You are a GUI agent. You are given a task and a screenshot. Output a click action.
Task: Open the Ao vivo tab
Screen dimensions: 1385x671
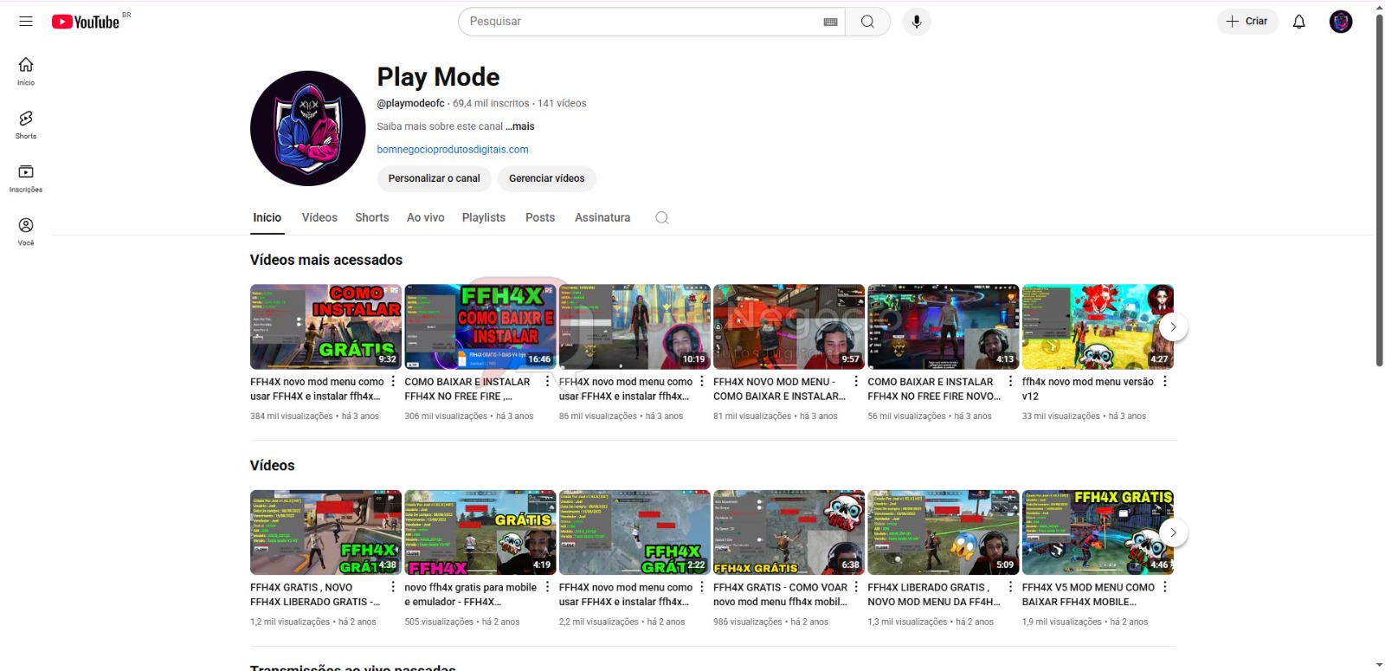[x=426, y=218]
